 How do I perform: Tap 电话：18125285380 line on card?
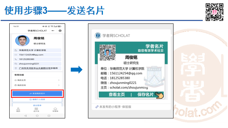tap(115, 78)
